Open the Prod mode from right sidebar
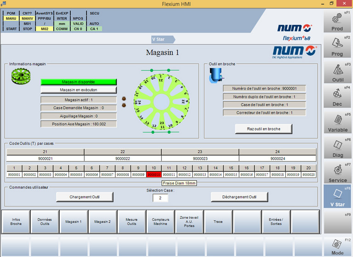The width and height of the screenshot is (353, 257). point(337,21)
